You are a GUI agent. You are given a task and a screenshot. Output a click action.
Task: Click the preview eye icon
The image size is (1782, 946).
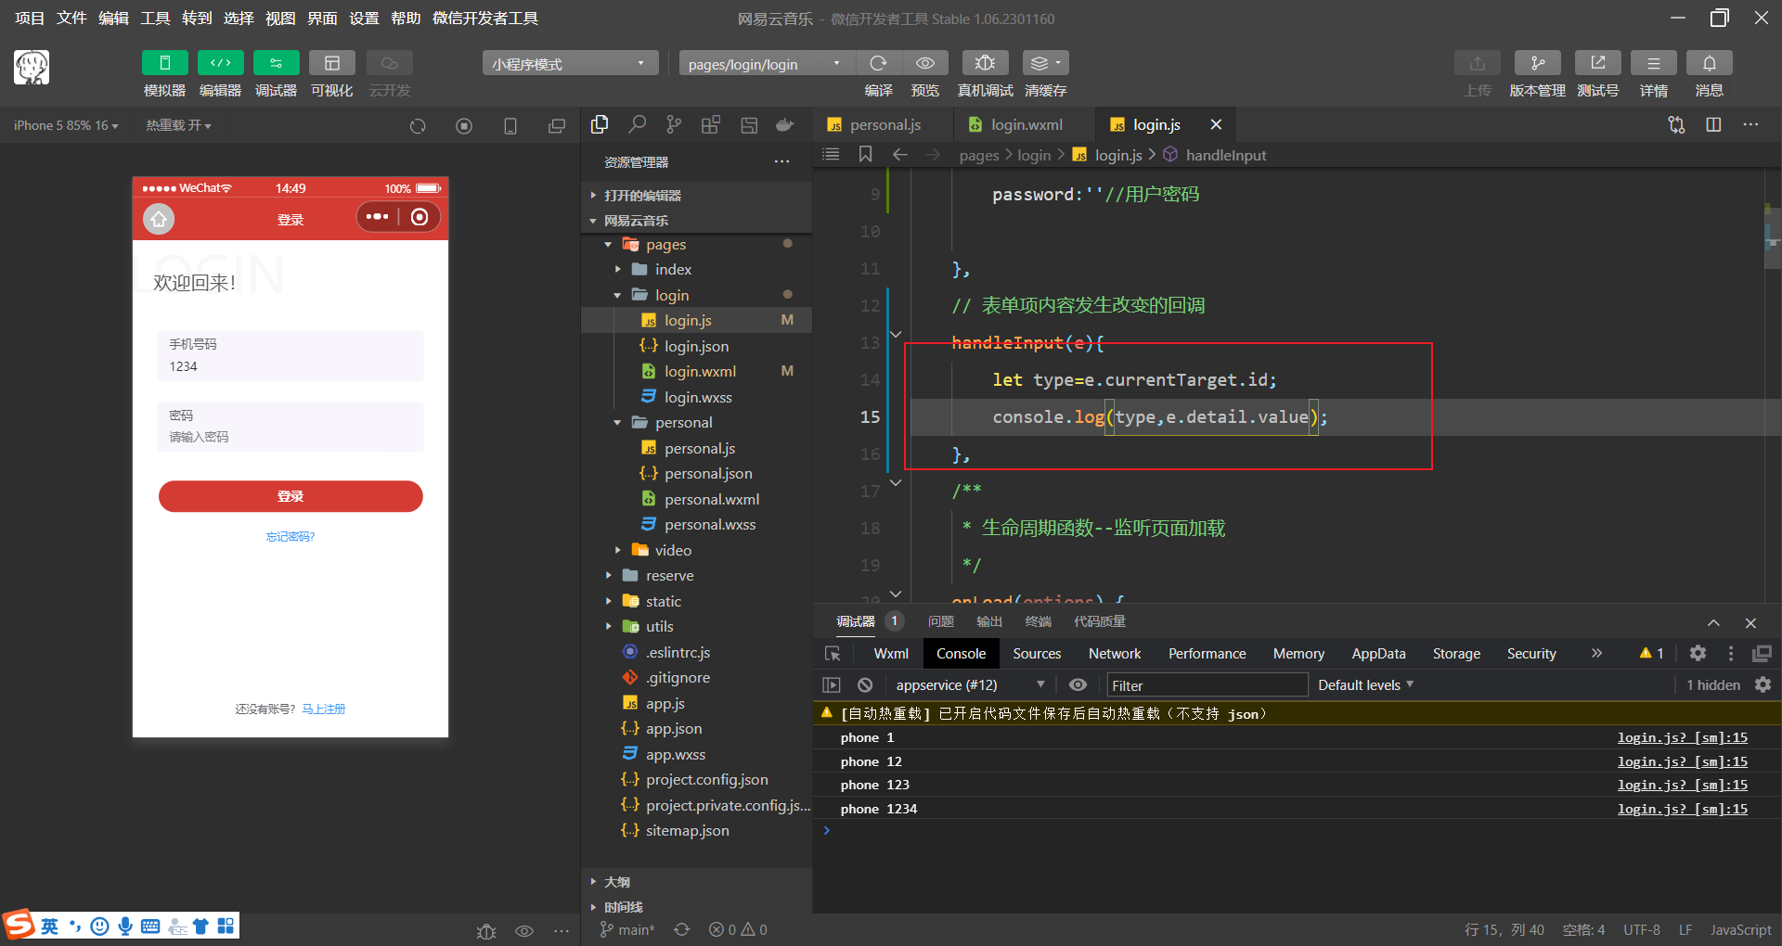925,63
